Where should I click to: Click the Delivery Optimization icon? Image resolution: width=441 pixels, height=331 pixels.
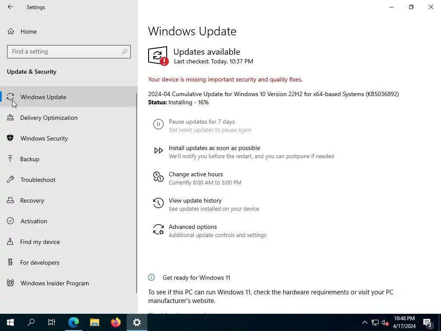coord(10,117)
